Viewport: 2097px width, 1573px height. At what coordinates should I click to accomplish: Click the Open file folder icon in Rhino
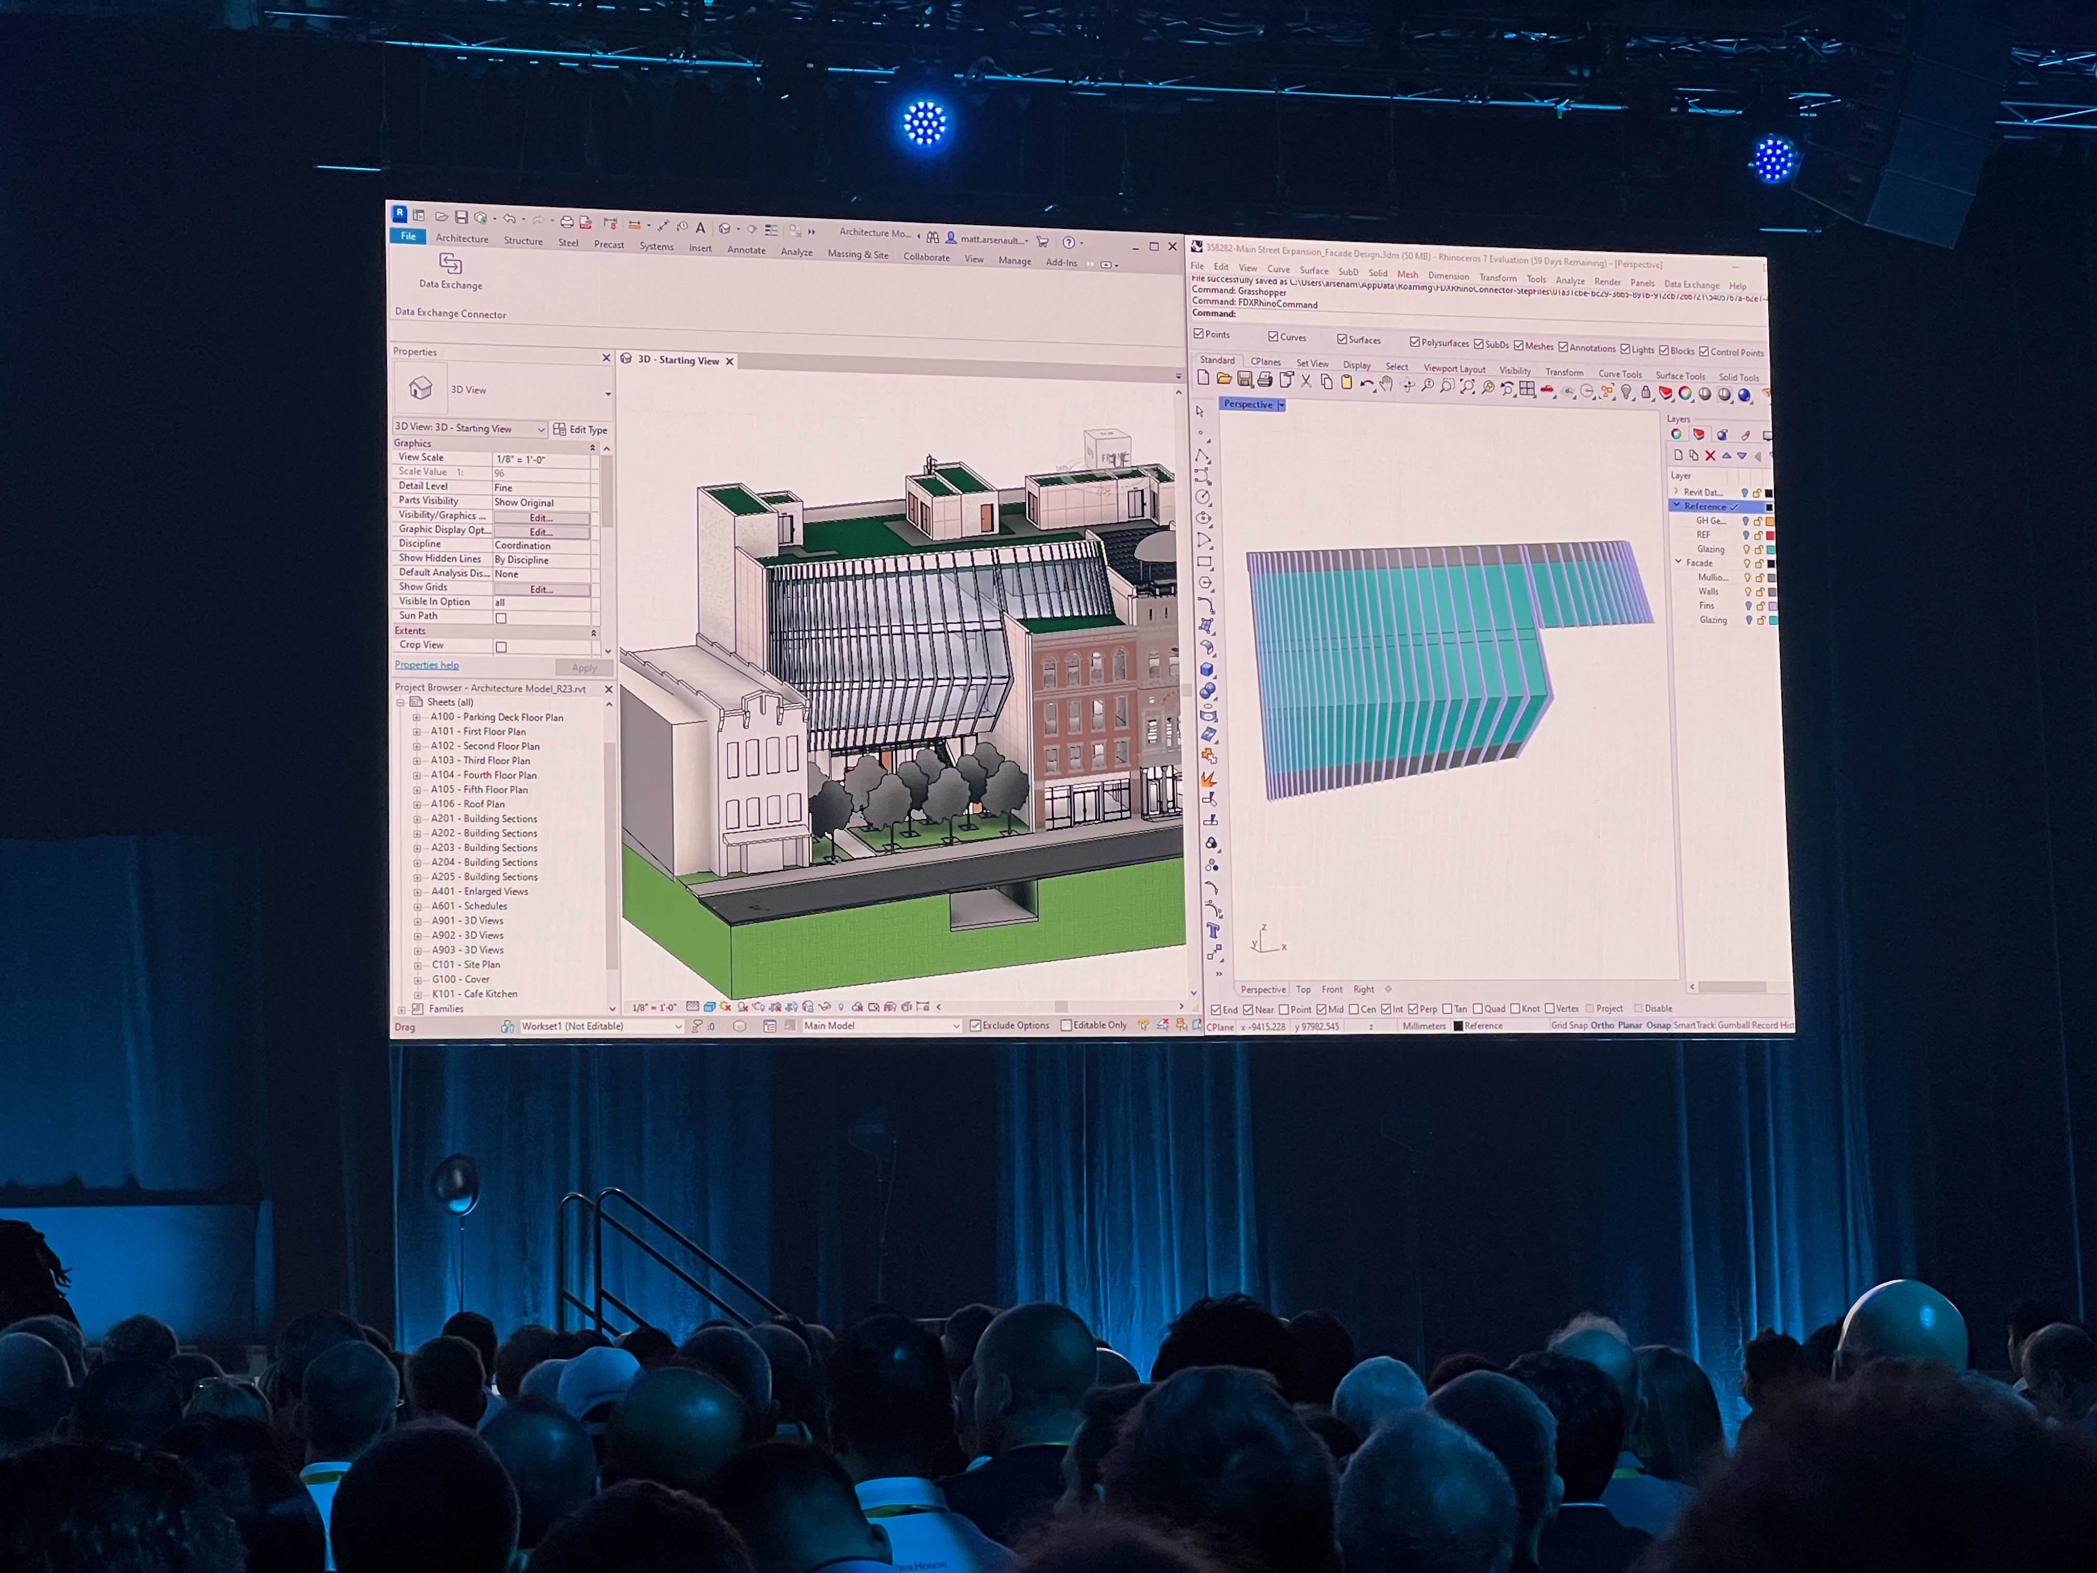(x=1224, y=379)
